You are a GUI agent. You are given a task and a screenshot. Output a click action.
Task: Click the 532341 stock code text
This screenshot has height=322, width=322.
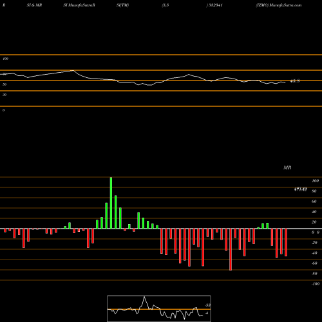[215, 5]
